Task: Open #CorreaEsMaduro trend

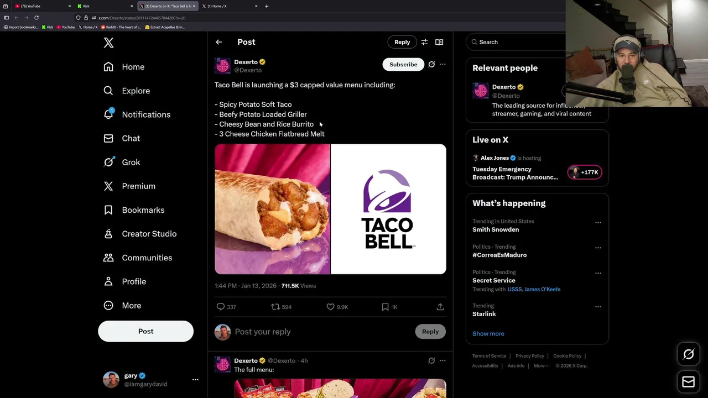Action: click(499, 255)
